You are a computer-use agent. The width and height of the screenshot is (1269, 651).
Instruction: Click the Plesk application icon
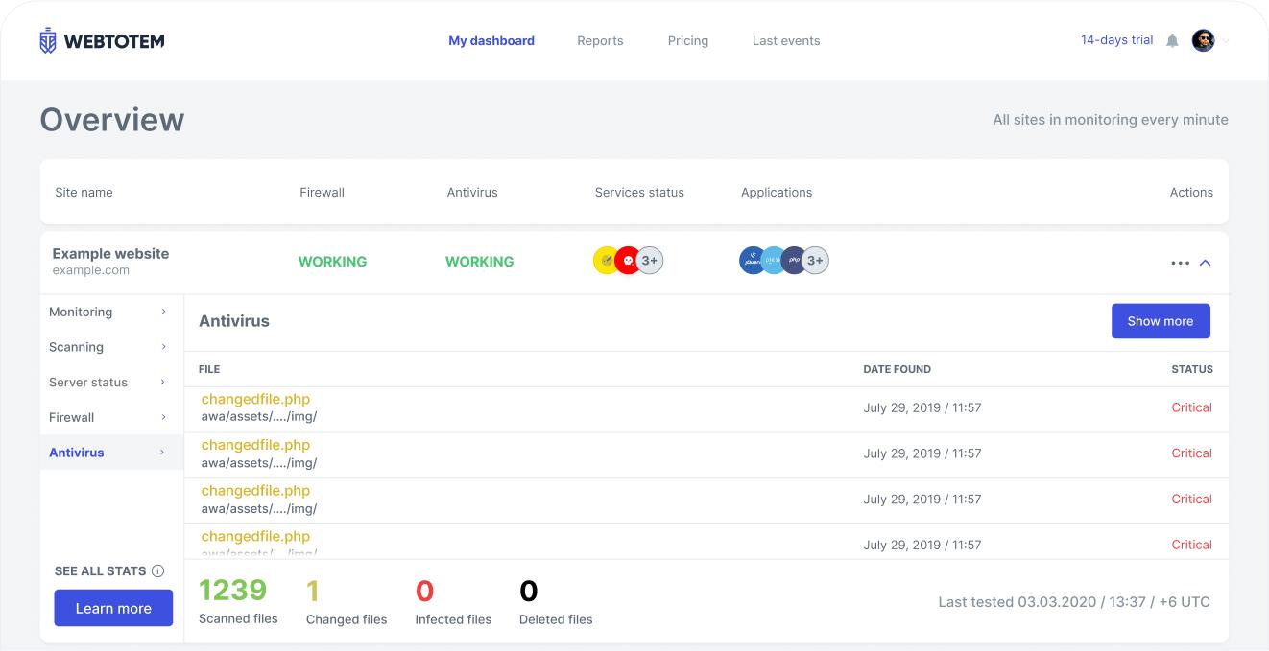pyautogui.click(x=774, y=261)
